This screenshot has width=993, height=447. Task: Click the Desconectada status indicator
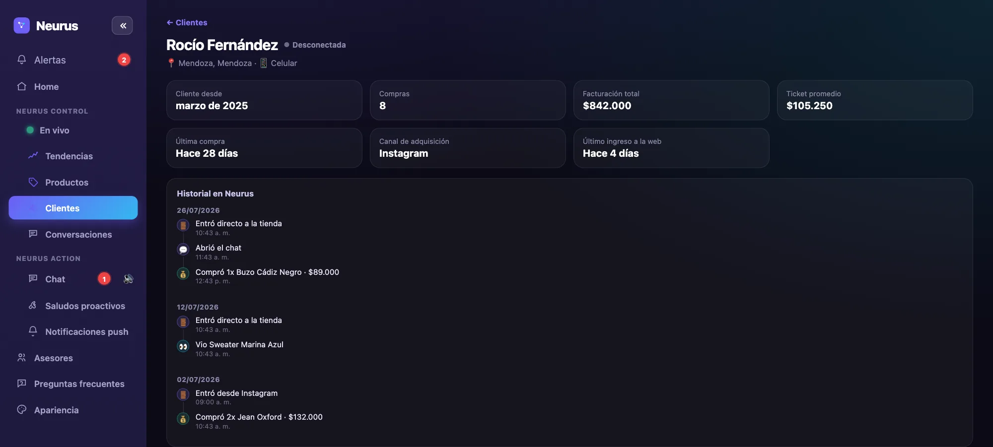click(315, 45)
